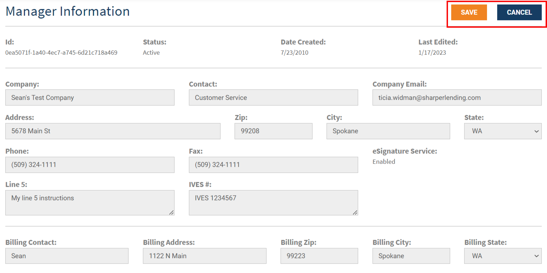Click the Billing Contact: label
The height and width of the screenshot is (273, 547).
(31, 242)
